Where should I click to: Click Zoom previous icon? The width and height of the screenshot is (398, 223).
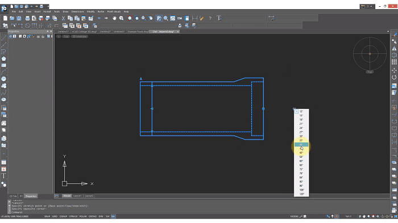pyautogui.click(x=151, y=18)
